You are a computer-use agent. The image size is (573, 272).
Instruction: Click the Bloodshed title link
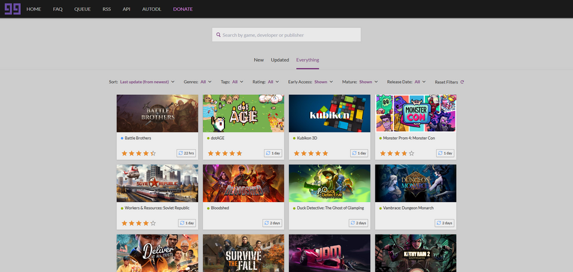tap(220, 208)
